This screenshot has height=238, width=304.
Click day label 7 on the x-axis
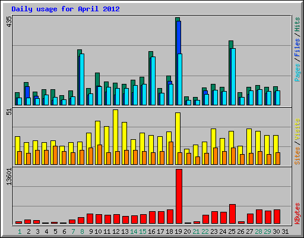point(73,231)
